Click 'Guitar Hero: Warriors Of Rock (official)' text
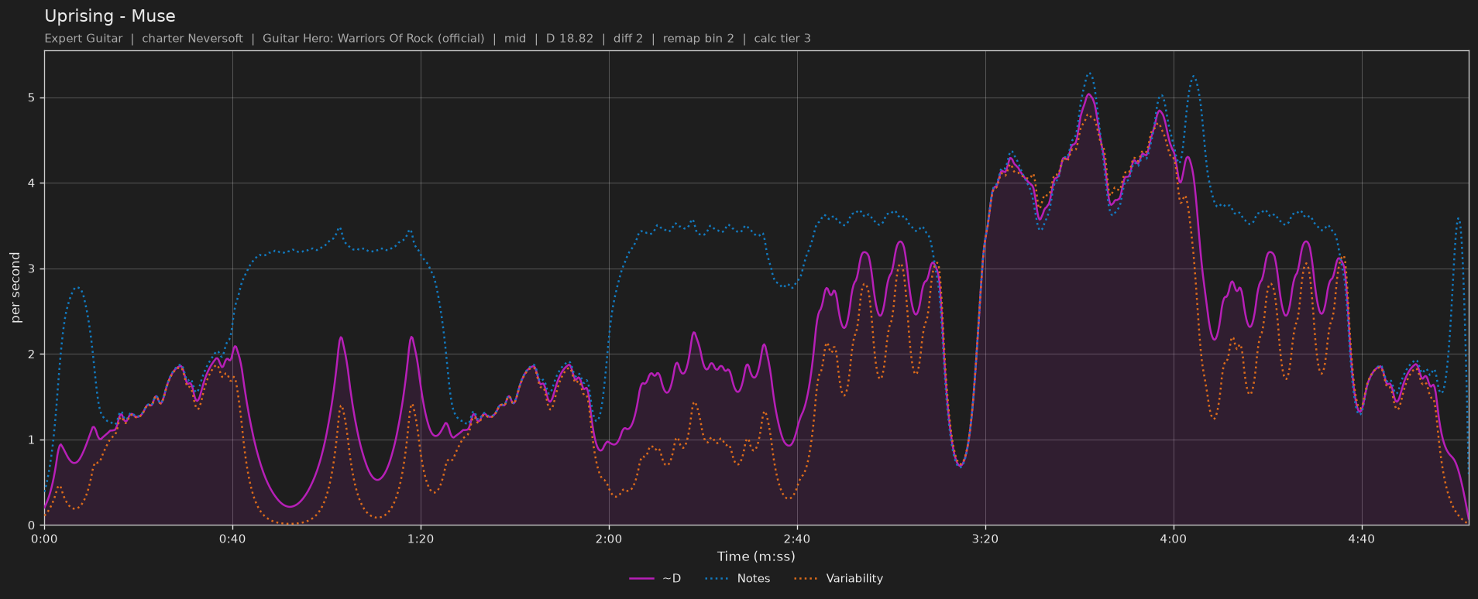The image size is (1478, 599). 373,38
